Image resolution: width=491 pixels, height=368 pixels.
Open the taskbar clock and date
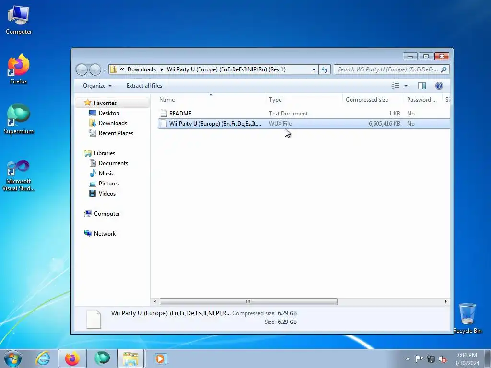coord(467,359)
